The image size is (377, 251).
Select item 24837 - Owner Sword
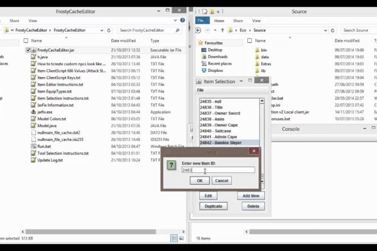(x=220, y=113)
